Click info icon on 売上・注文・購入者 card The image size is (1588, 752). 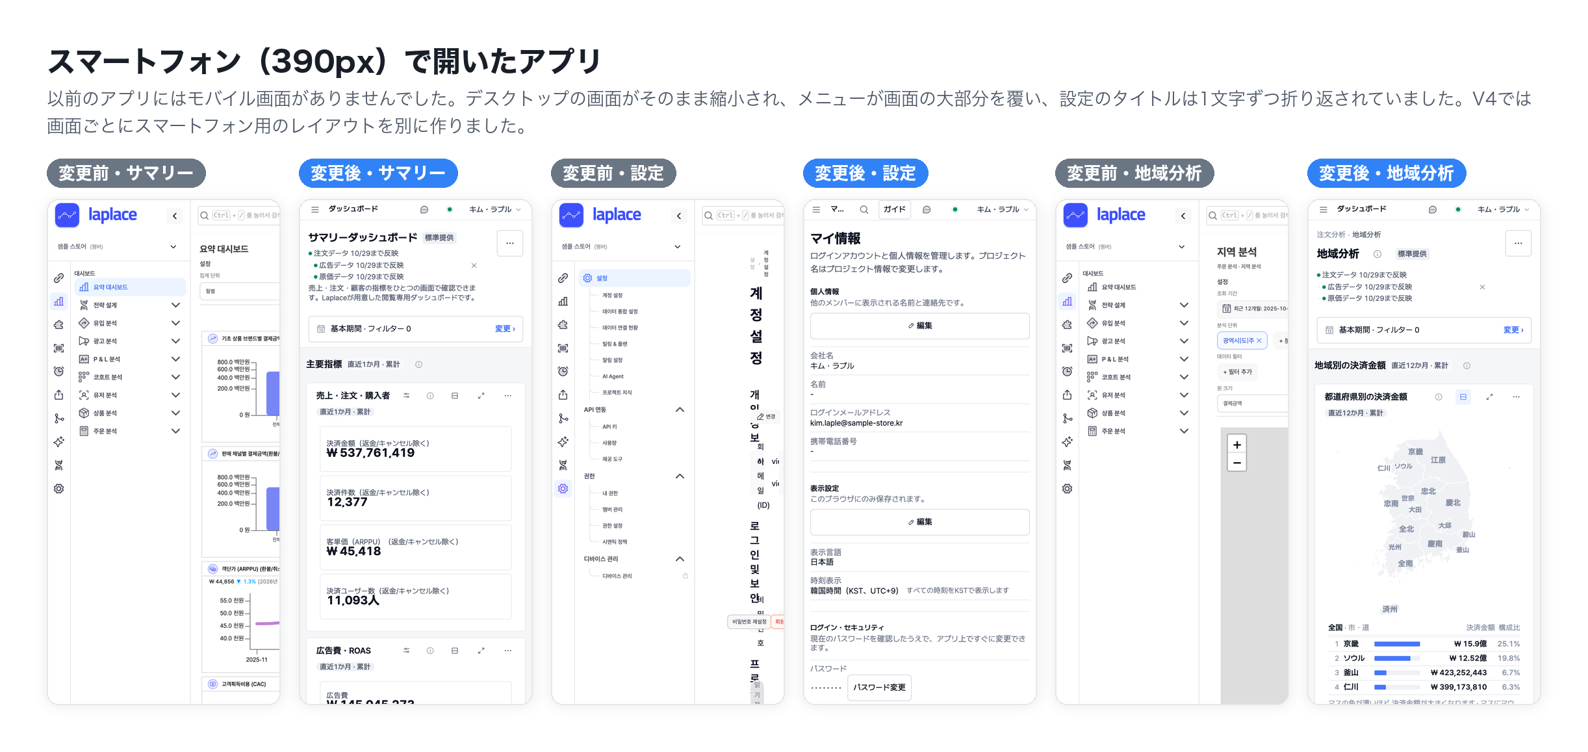click(x=430, y=395)
